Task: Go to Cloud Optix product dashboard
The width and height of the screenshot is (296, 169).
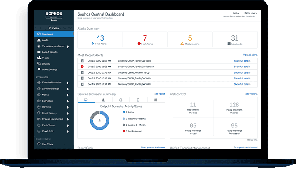Action: tap(153, 148)
